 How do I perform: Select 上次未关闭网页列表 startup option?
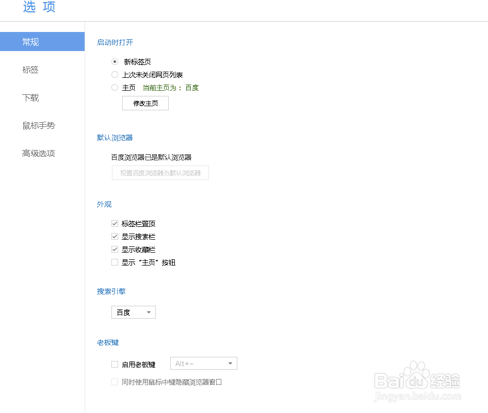[115, 74]
